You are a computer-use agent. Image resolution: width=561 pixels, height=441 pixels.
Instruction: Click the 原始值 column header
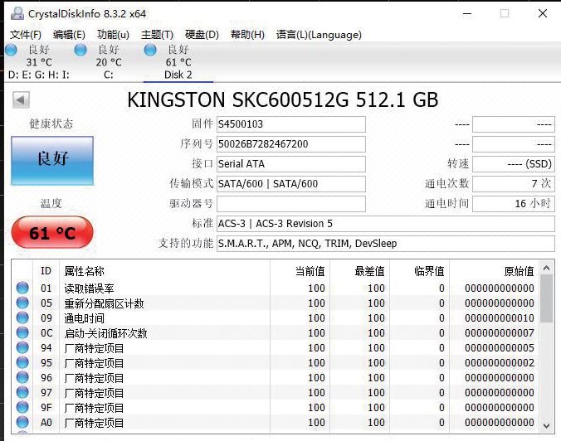pos(494,271)
